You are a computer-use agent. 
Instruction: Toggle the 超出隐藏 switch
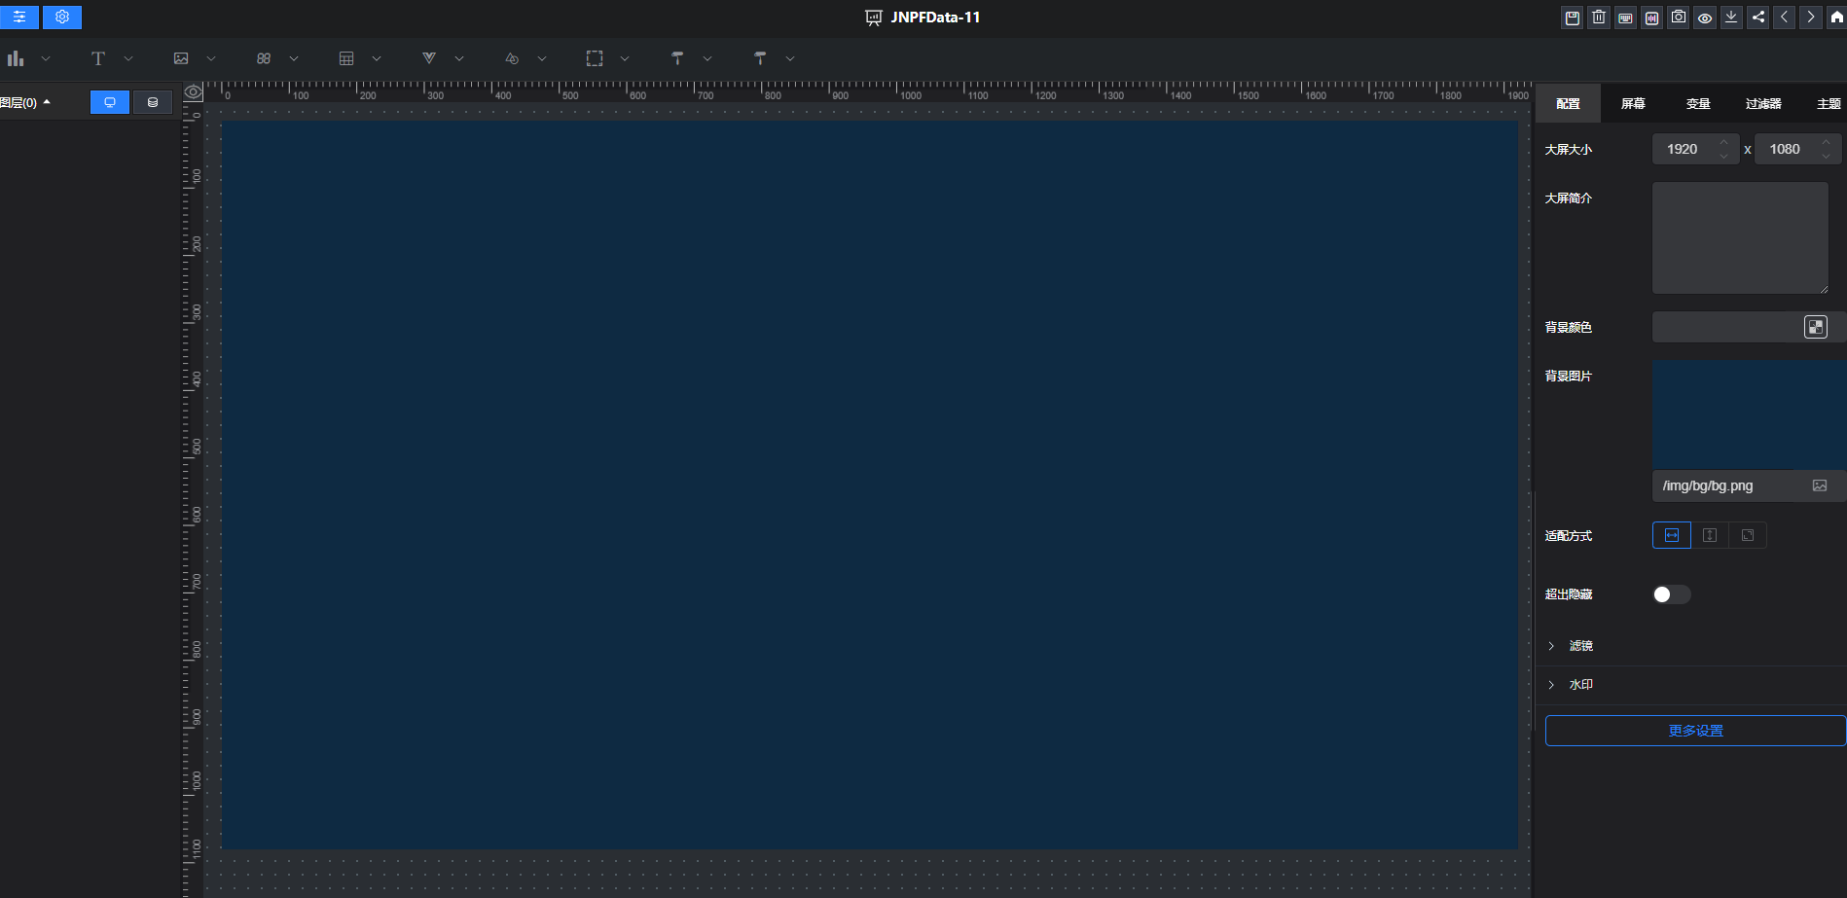(1671, 594)
